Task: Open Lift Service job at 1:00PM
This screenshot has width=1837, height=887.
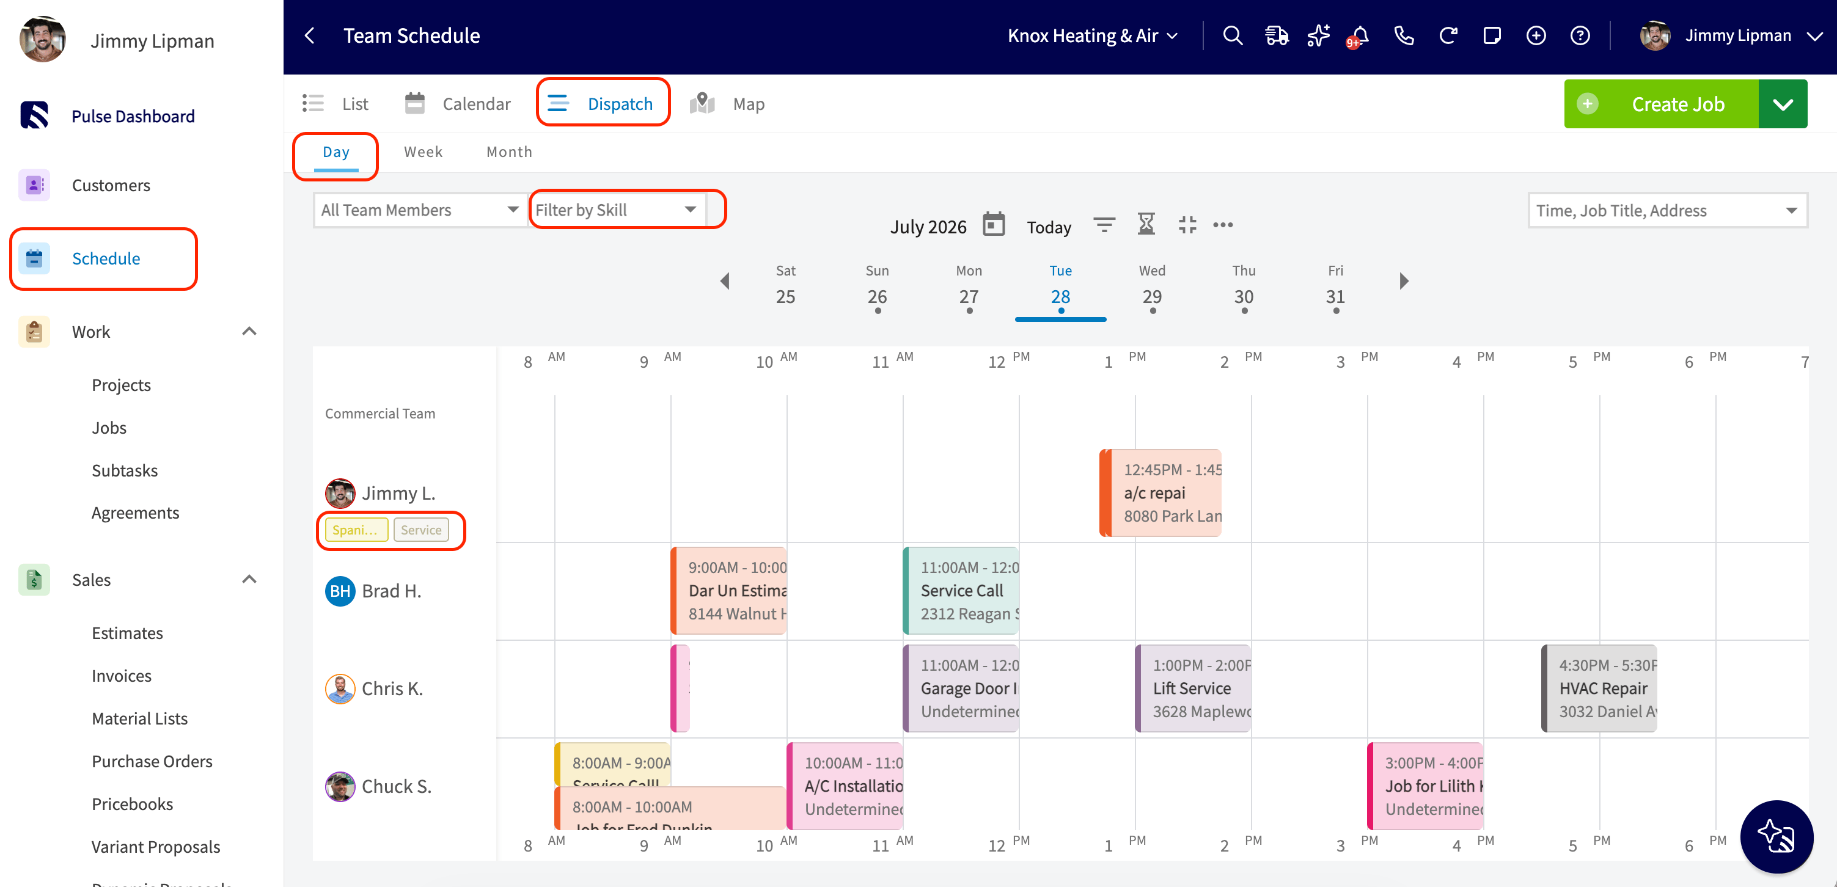Action: [1193, 688]
